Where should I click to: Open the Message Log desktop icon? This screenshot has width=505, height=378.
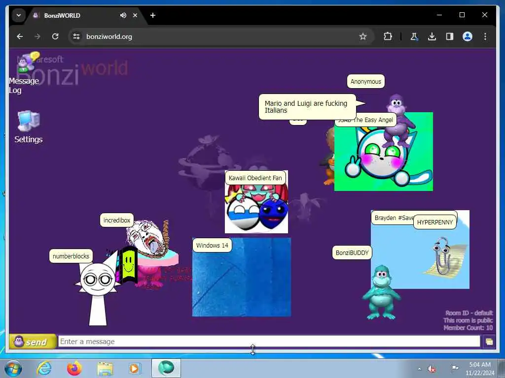24,73
